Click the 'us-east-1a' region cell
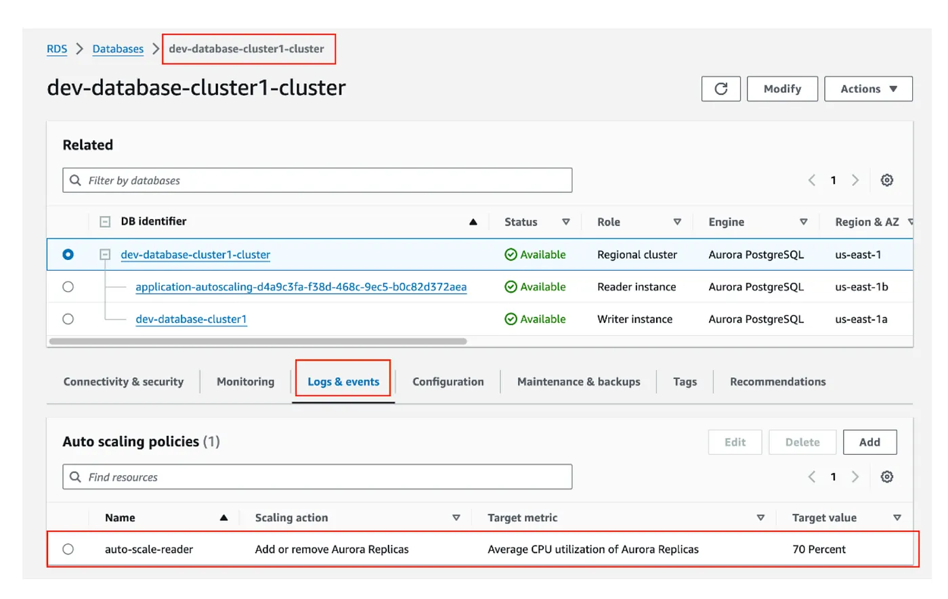The width and height of the screenshot is (948, 599). tap(861, 319)
